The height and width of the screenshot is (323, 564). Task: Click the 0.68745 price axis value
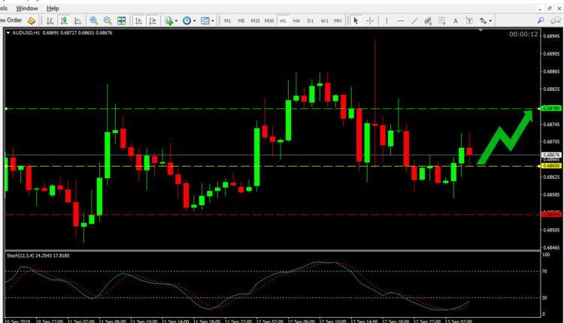pyautogui.click(x=551, y=124)
